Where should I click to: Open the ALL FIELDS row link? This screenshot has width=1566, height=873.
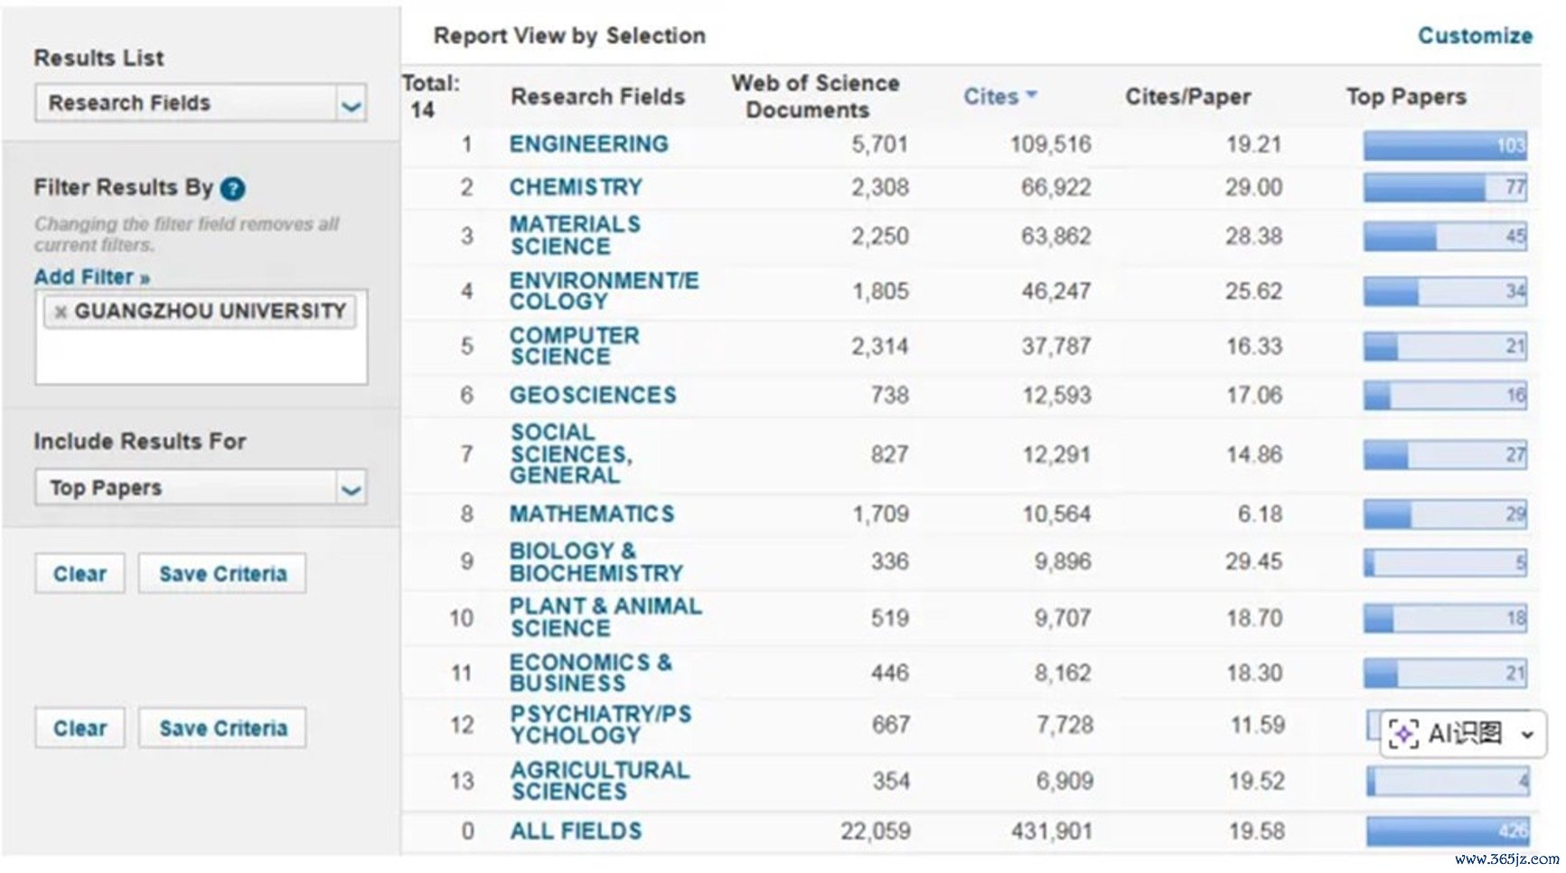[x=576, y=831]
